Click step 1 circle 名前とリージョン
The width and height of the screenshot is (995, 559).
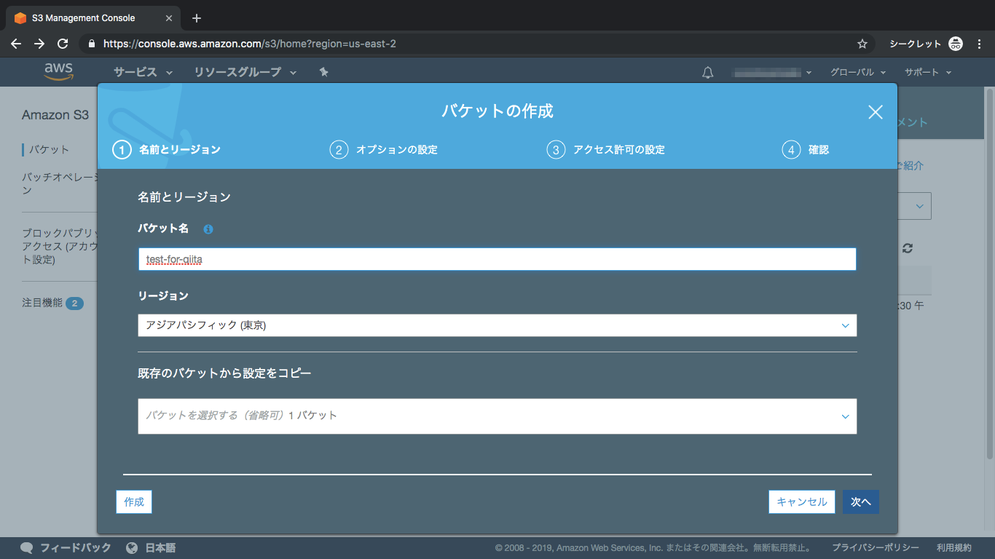121,150
